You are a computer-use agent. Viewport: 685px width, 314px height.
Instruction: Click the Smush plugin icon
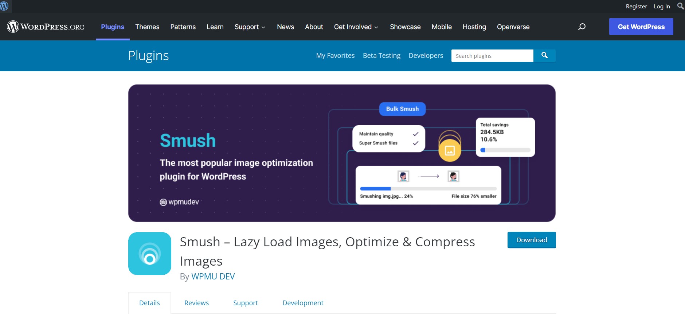click(x=150, y=254)
